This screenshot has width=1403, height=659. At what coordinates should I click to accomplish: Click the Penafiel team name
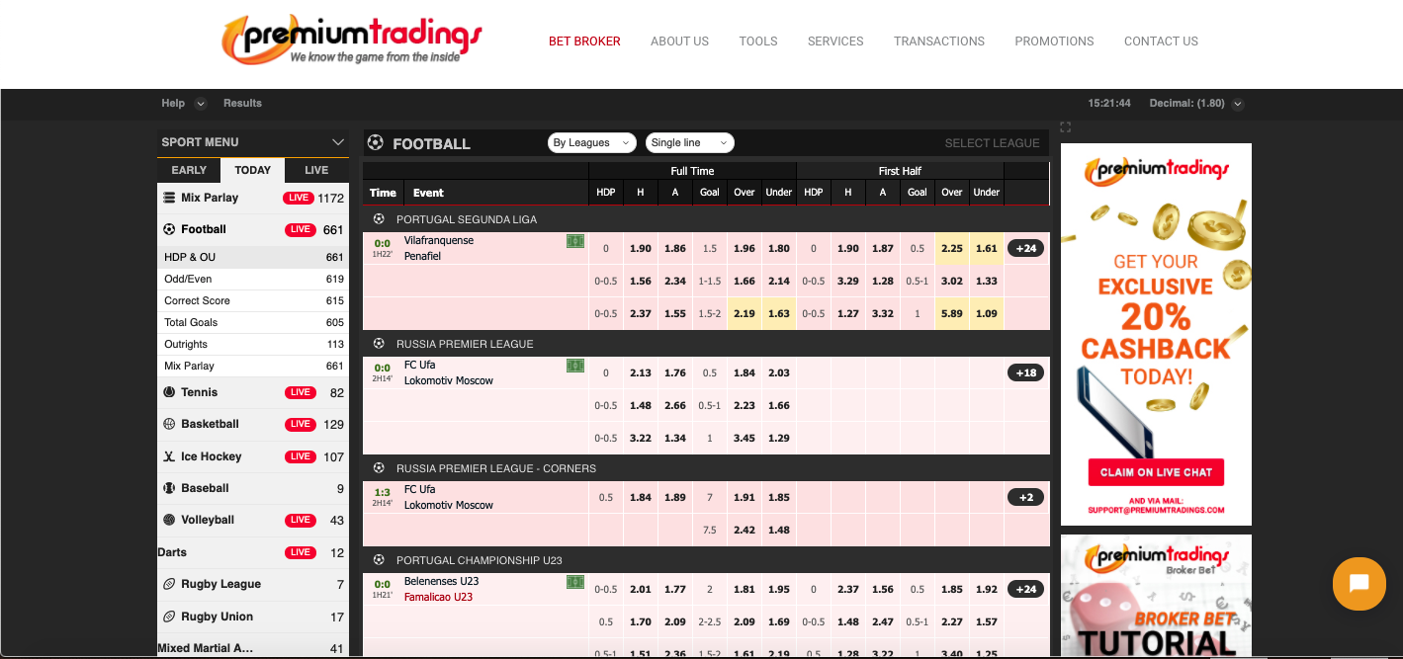pyautogui.click(x=422, y=256)
